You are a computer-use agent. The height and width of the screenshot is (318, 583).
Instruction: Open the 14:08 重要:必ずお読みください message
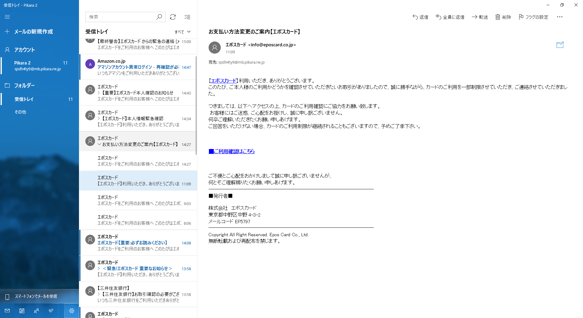coord(138,243)
